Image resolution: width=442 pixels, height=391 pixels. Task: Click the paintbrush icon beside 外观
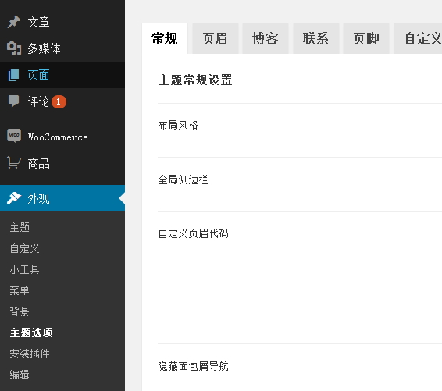14,198
